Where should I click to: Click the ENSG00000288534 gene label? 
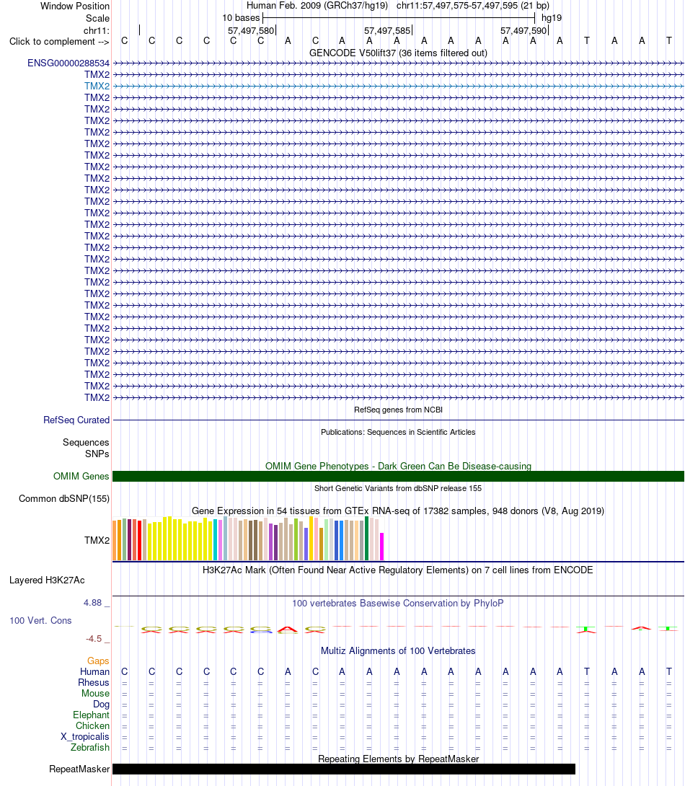pos(68,63)
